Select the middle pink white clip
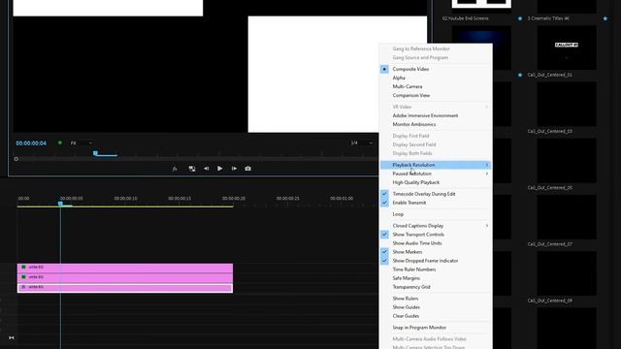Screen dimensions: 621x349 point(125,277)
